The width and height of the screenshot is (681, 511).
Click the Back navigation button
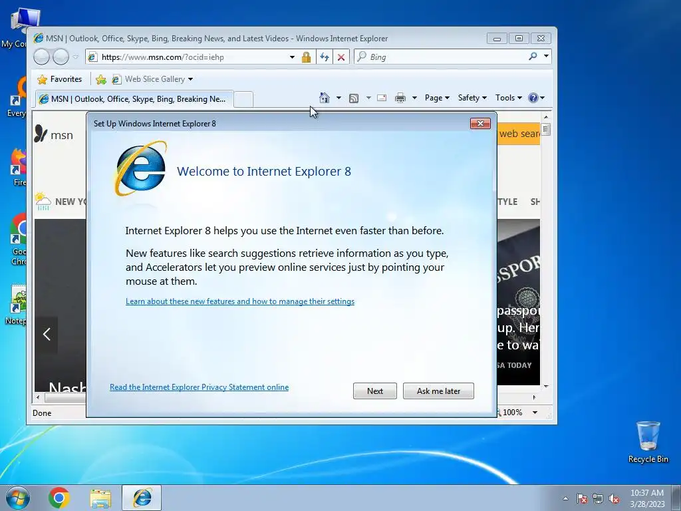coord(42,57)
